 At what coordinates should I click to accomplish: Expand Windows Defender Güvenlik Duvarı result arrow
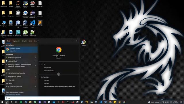tap(35, 66)
